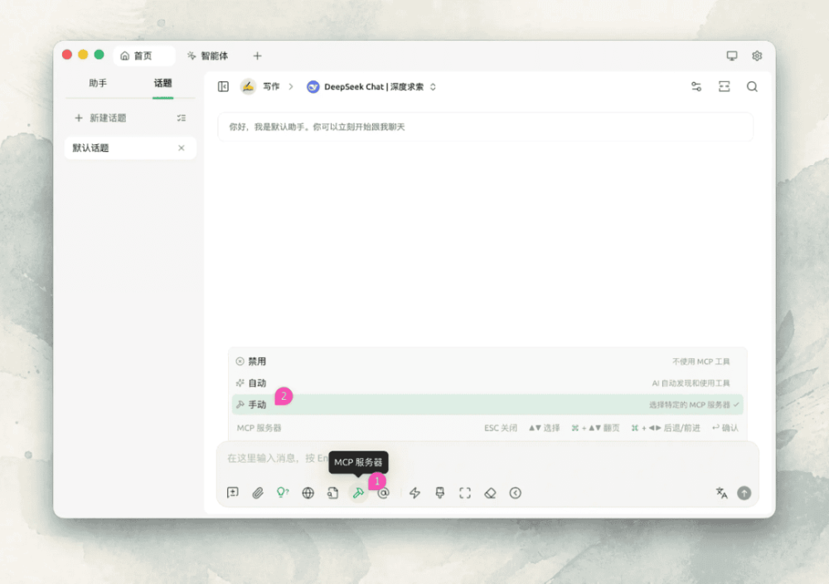829x584 pixels.
Task: Click the AI 自动发现和使用工具 description
Action: tap(691, 383)
